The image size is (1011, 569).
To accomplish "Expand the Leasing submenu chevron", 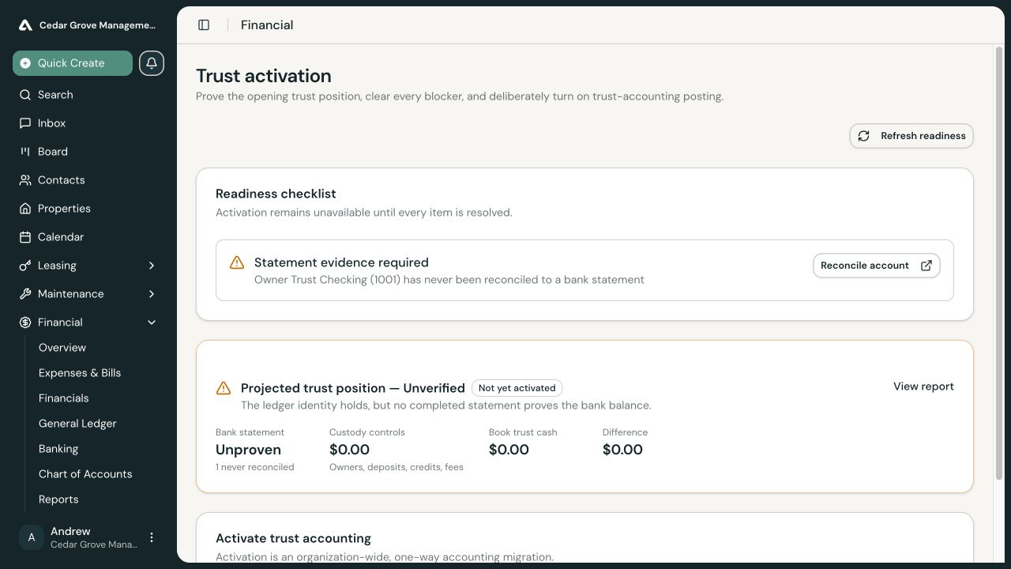I will (x=152, y=266).
